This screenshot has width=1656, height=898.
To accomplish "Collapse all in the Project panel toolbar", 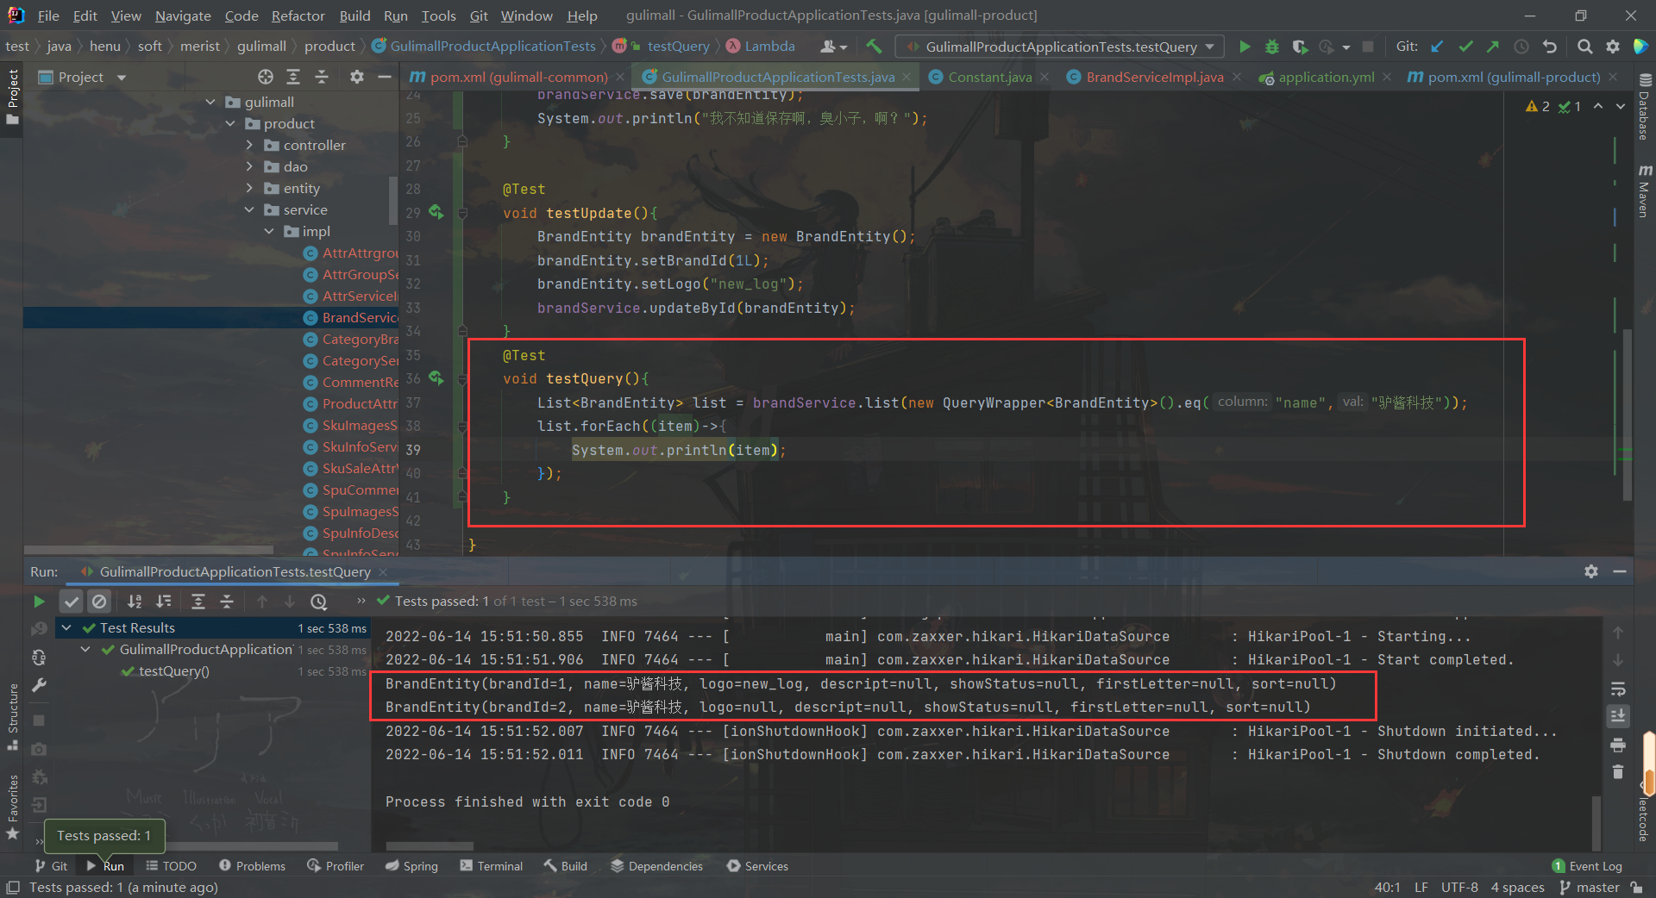I will click(321, 77).
